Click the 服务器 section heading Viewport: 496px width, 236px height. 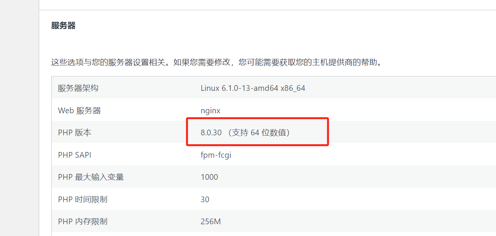click(x=63, y=26)
